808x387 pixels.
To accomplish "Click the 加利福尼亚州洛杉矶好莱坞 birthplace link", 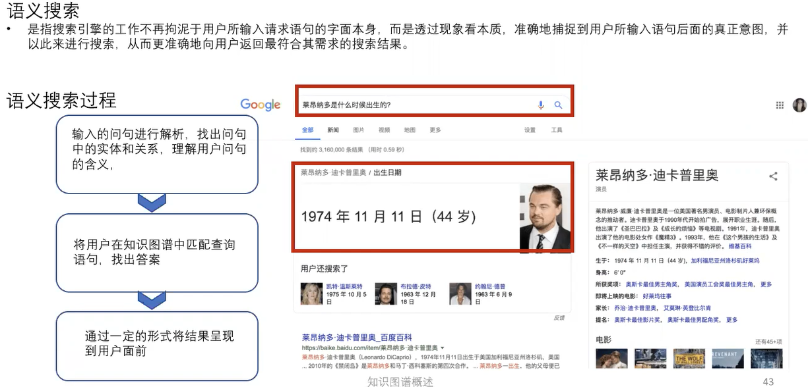I will [726, 261].
